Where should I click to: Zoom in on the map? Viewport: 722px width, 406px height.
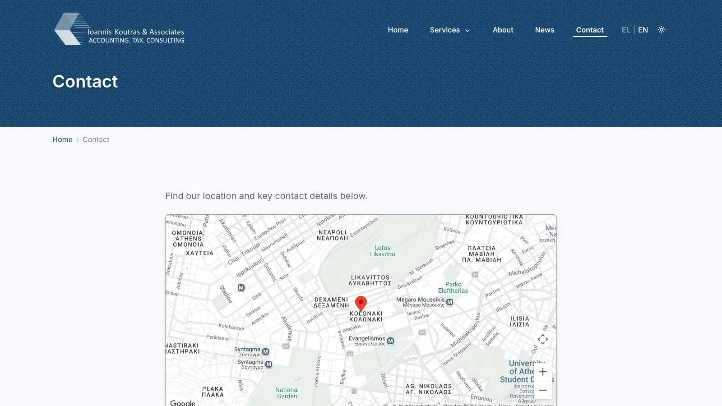pos(543,372)
